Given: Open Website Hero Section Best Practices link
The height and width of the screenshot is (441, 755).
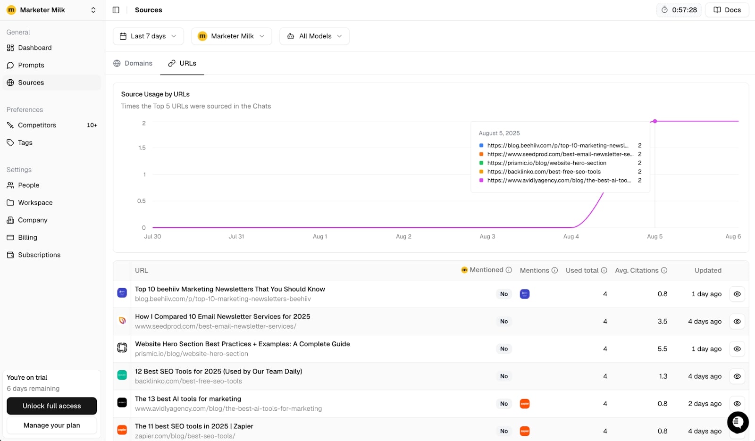Looking at the screenshot, I should click(x=243, y=344).
